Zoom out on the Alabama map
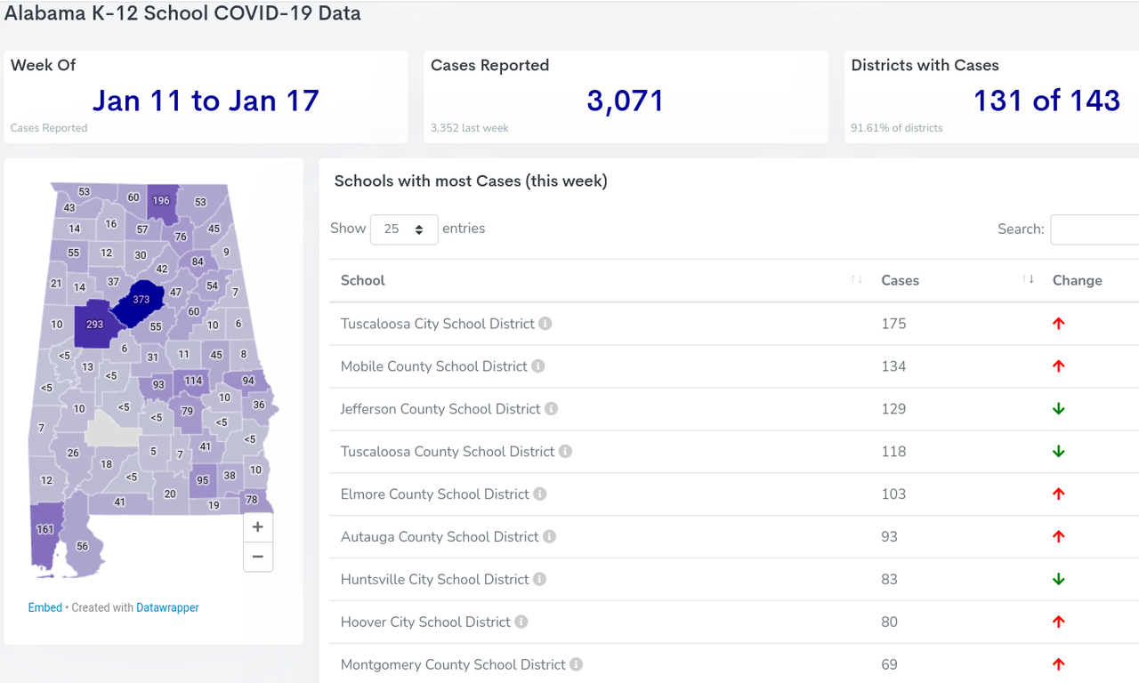This screenshot has height=683, width=1139. click(258, 557)
